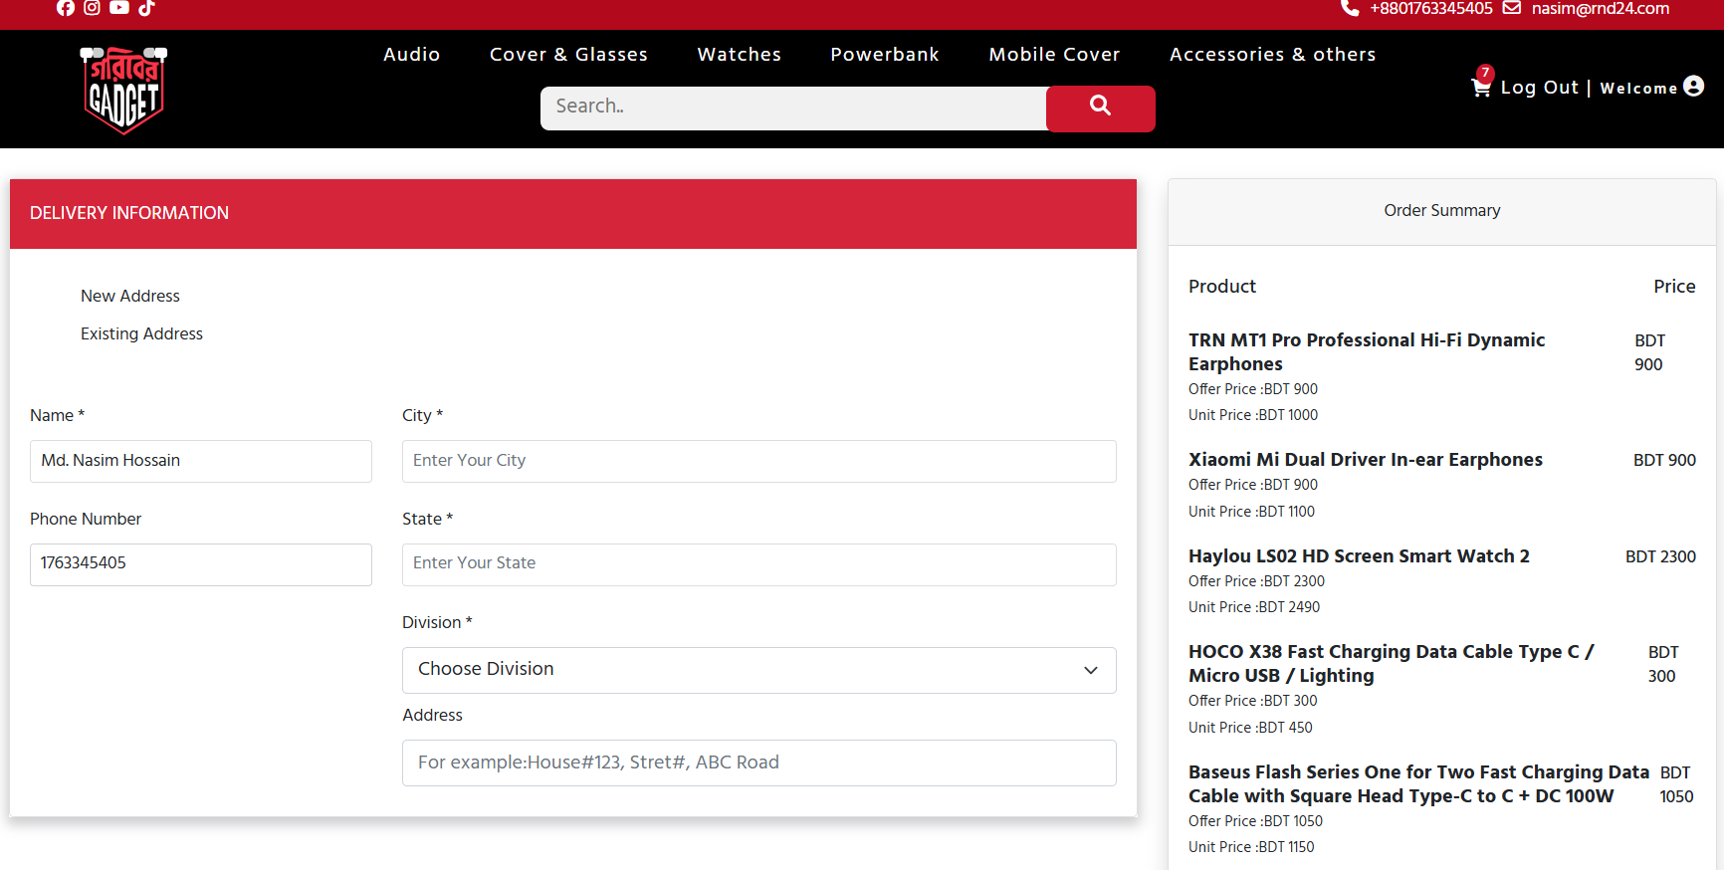The width and height of the screenshot is (1724, 870).
Task: Open the Facebook social link icon
Action: click(x=66, y=8)
